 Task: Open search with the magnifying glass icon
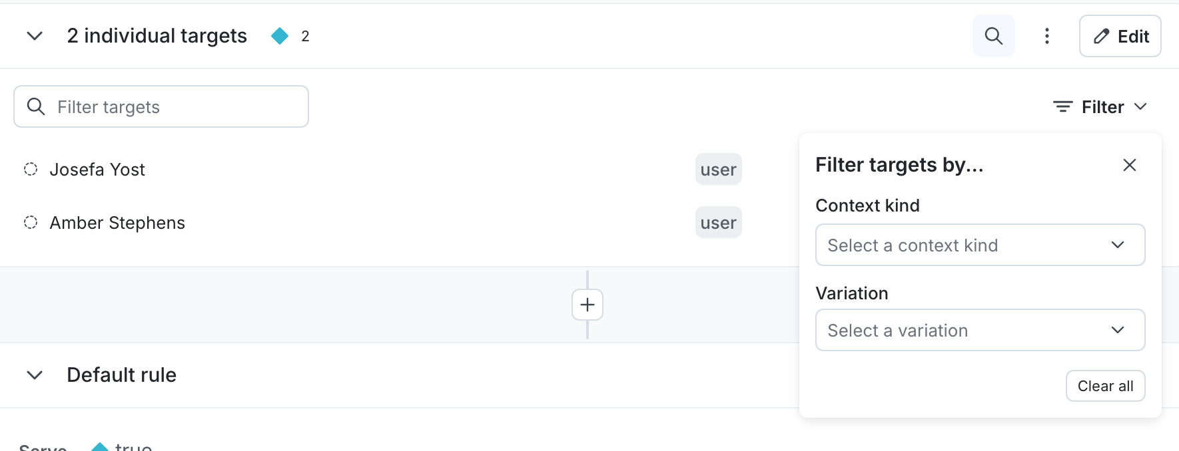coord(993,36)
